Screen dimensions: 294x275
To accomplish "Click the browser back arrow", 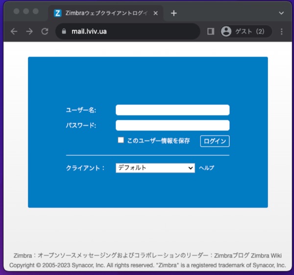I will point(14,31).
